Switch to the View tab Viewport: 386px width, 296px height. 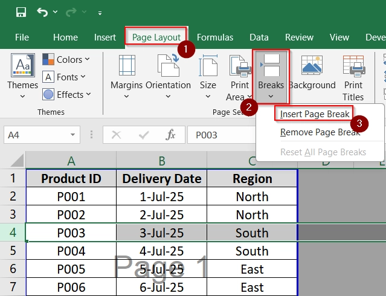click(x=339, y=37)
